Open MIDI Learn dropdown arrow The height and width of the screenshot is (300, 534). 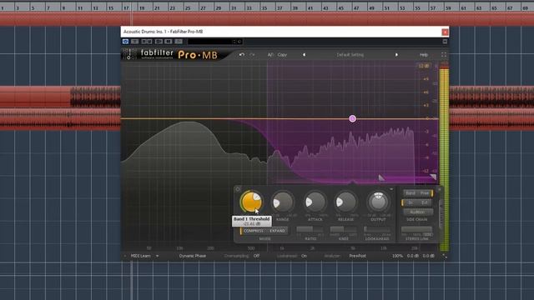click(157, 256)
